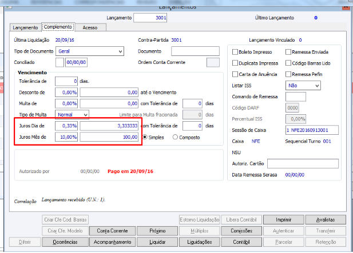The width and height of the screenshot is (353, 253).
Task: Click the Juros Dia value field 3,333333
Action: click(109, 126)
